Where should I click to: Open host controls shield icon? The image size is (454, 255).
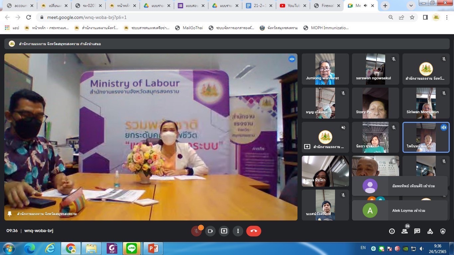coord(443,231)
